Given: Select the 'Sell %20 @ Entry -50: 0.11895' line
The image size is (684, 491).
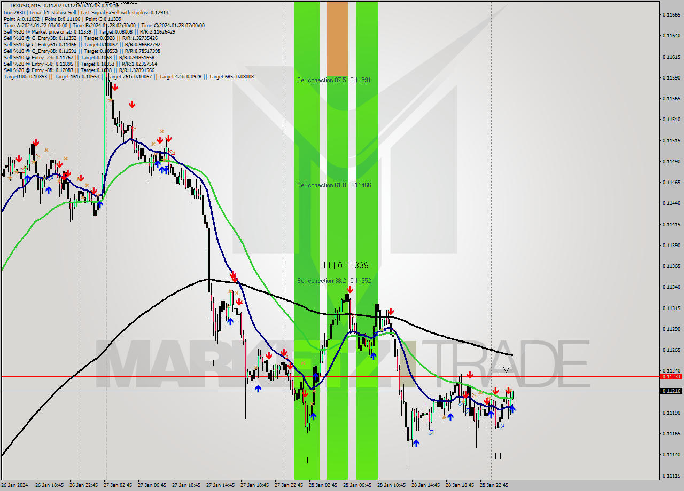Looking at the screenshot, I should click(x=80, y=64).
